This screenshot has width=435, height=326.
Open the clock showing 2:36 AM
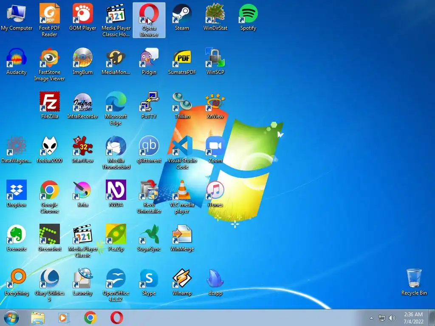(x=413, y=318)
